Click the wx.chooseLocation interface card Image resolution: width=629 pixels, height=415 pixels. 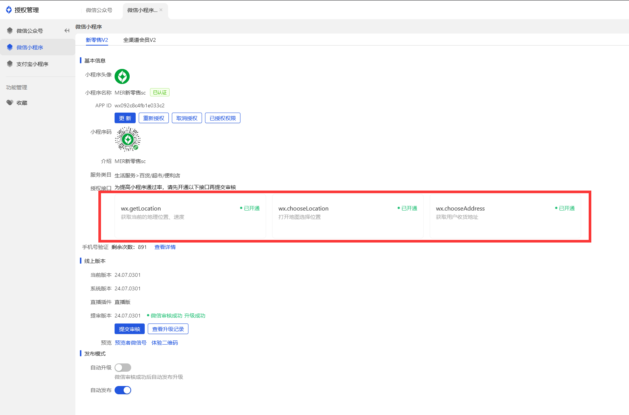348,216
